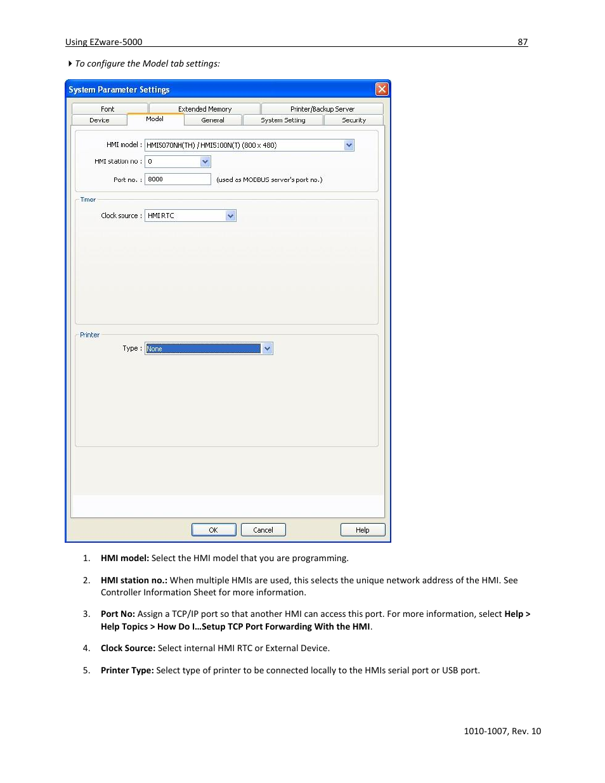Click the Port no. input field
The height and width of the screenshot is (783, 605).
(x=178, y=179)
